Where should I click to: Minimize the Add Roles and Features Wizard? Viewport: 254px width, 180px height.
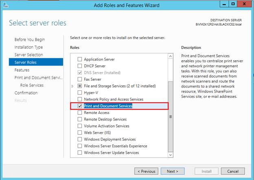(224, 4)
